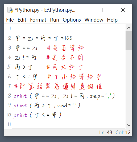Click the end='' argument on line 9

click(67, 106)
